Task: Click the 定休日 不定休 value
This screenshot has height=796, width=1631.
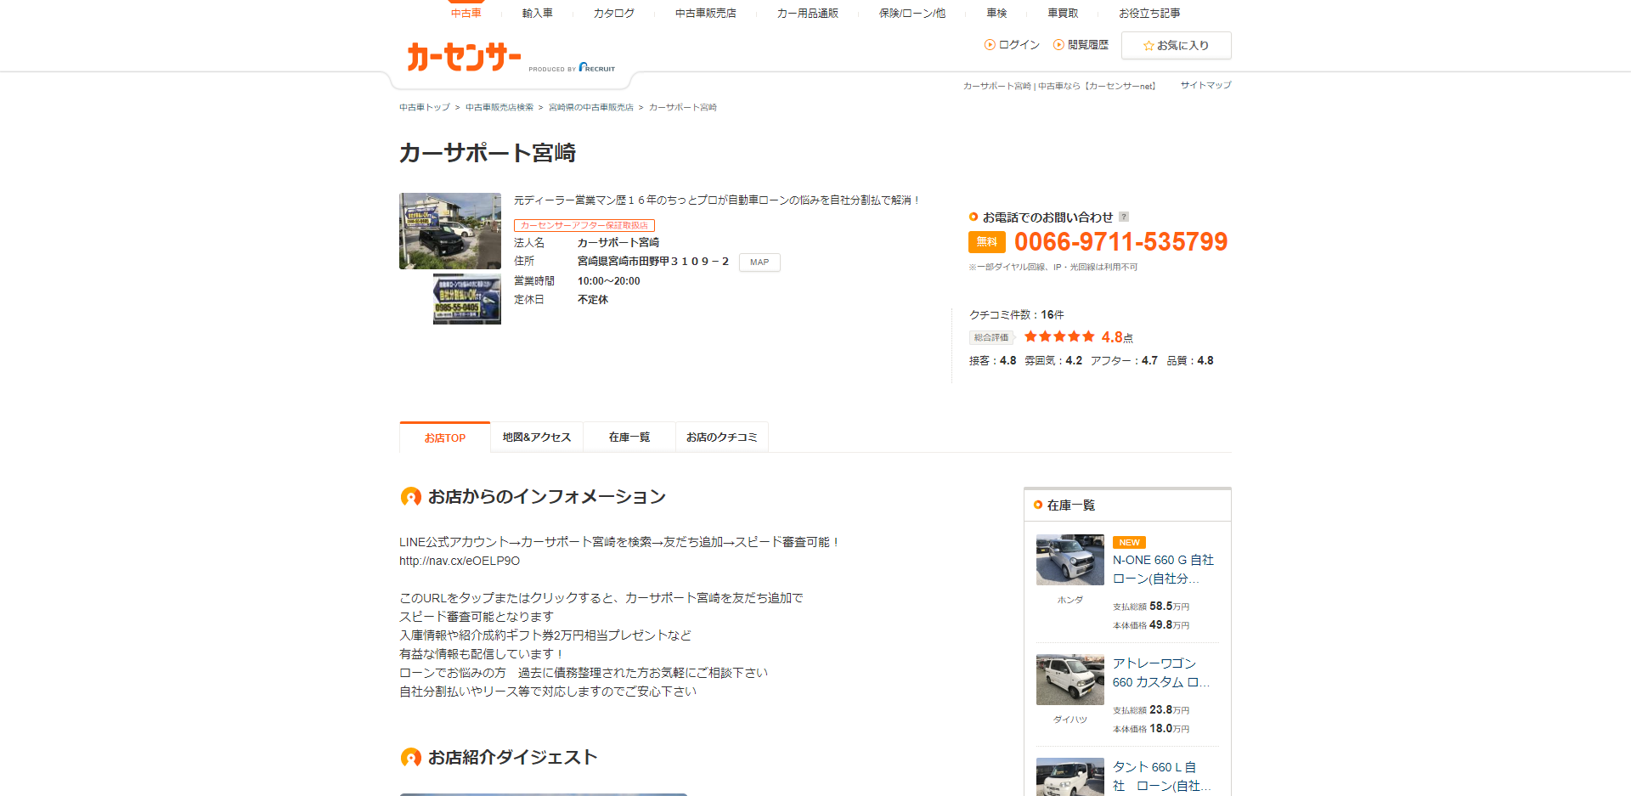Action: coord(593,300)
